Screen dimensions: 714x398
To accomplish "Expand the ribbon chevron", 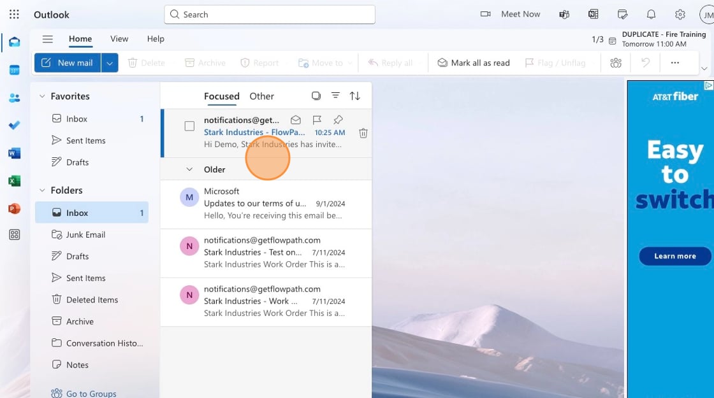I will [704, 69].
